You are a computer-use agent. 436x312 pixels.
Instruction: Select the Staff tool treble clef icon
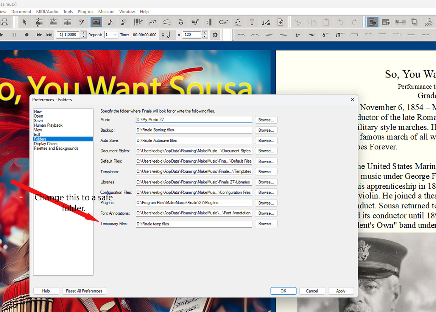coord(39,22)
